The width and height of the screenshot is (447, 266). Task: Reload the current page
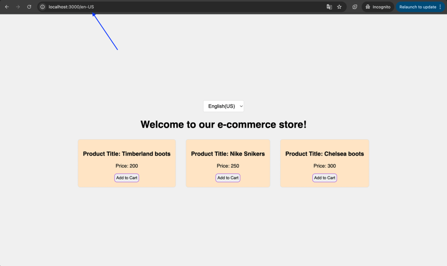point(29,7)
